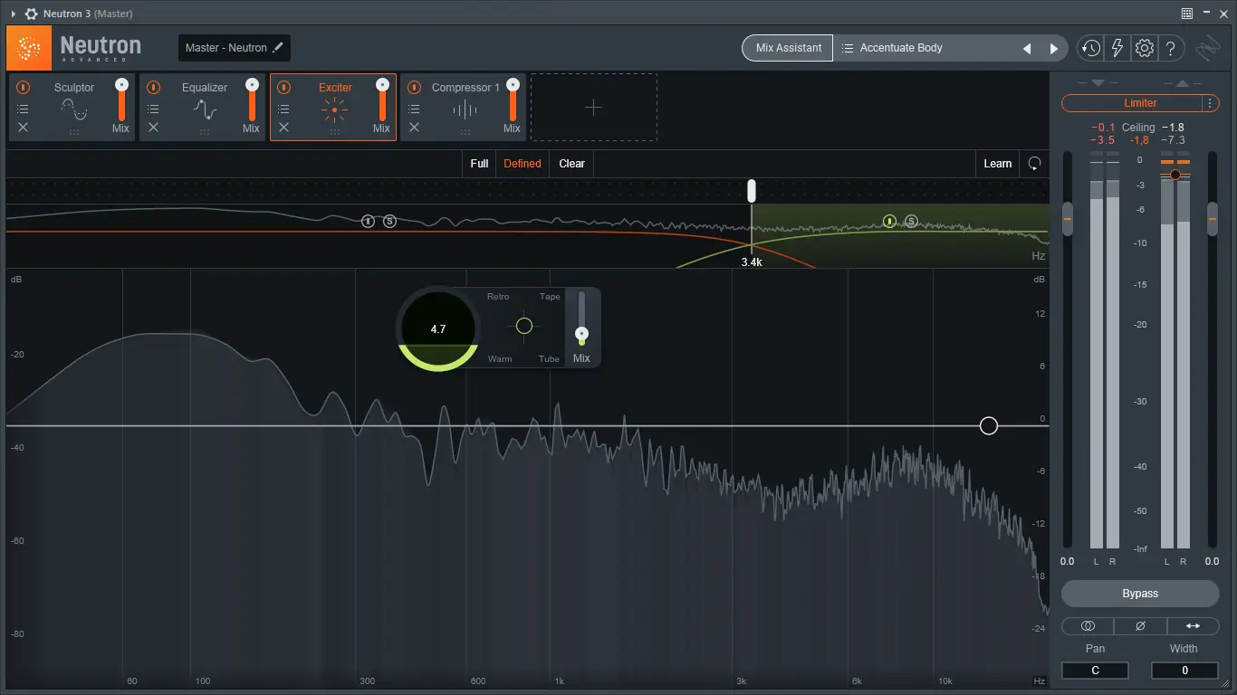Screen dimensions: 1237x695
Task: Bypass the Sculptor module
Action: click(23, 88)
